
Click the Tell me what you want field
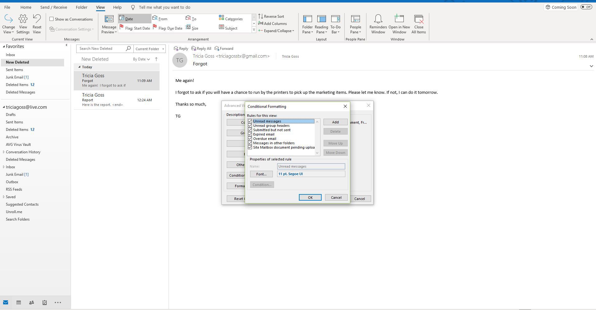coord(165,7)
